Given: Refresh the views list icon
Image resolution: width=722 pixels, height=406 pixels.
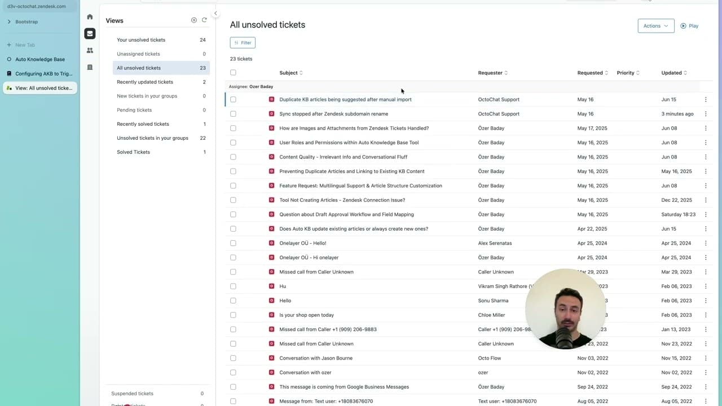Looking at the screenshot, I should point(204,20).
